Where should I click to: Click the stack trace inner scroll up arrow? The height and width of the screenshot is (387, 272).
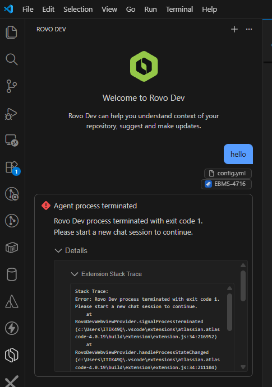click(x=229, y=288)
